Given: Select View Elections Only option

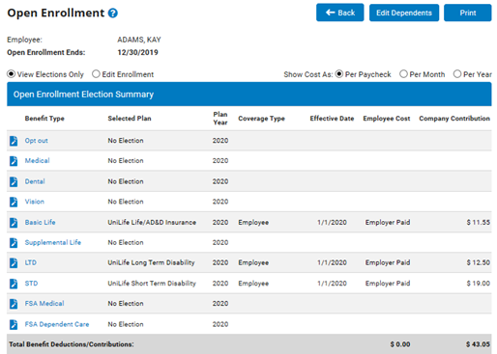Looking at the screenshot, I should 11,74.
